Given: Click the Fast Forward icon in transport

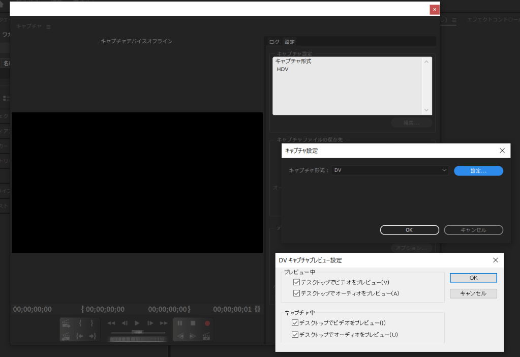Looking at the screenshot, I should click(x=164, y=323).
